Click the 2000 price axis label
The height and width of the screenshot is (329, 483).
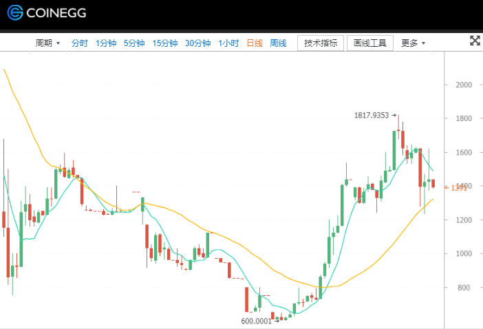pyautogui.click(x=464, y=85)
